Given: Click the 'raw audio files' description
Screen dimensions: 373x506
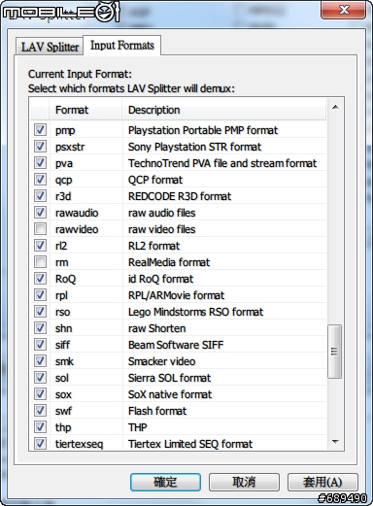Looking at the screenshot, I should pyautogui.click(x=162, y=213).
